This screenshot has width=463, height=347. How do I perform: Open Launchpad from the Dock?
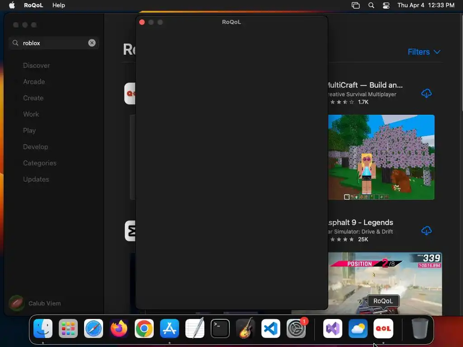pos(68,328)
